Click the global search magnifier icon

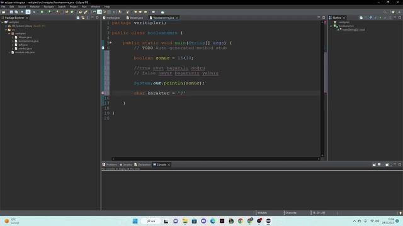[x=385, y=12]
